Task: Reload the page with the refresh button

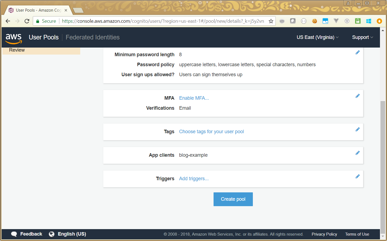Action: pyautogui.click(x=27, y=21)
